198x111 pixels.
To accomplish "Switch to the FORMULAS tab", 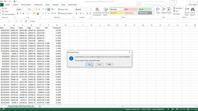I will pos(38,5).
